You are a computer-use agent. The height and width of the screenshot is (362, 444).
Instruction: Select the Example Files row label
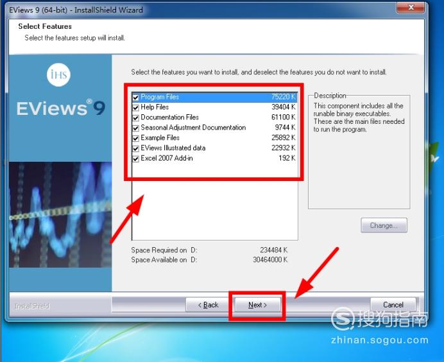[x=160, y=137]
